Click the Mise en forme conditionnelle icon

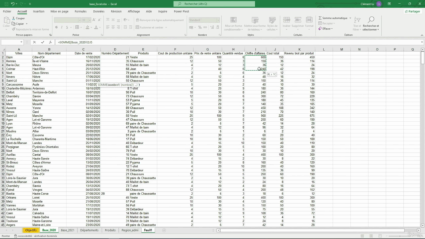[x=233, y=21]
